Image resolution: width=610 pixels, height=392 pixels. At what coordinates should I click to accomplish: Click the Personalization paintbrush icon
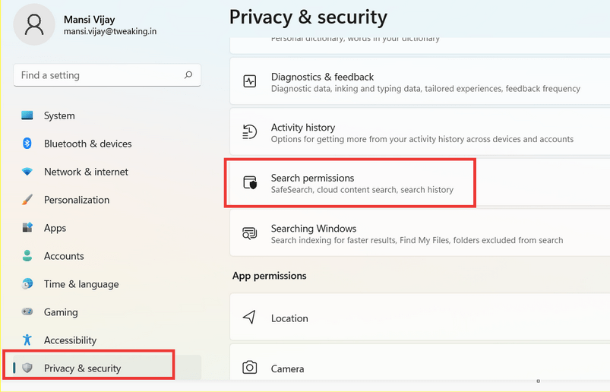coord(27,200)
